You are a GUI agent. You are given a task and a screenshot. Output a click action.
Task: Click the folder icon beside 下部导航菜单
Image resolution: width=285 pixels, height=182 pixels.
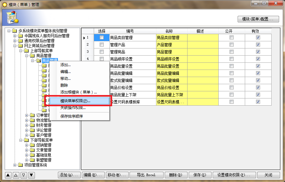[x=26, y=140]
